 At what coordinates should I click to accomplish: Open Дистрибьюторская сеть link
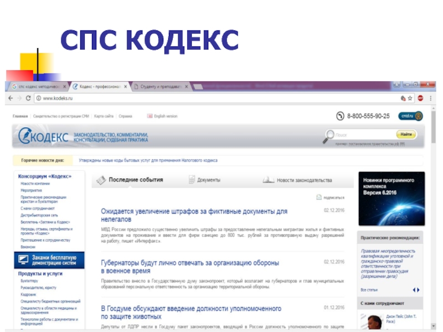click(39, 215)
